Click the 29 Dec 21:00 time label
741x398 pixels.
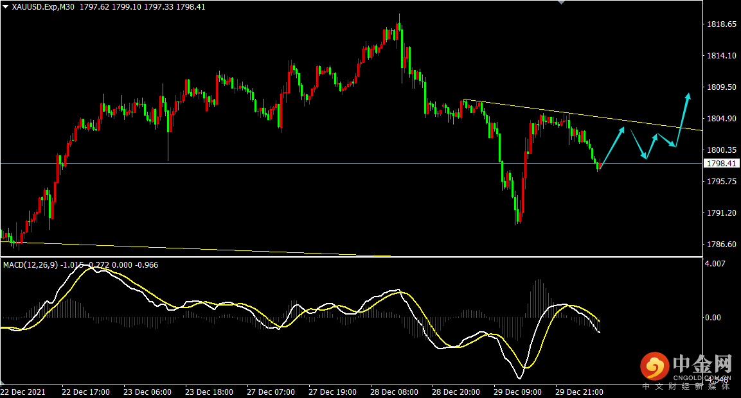click(x=580, y=392)
